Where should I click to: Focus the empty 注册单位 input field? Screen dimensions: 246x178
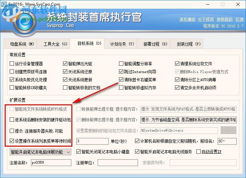118,163
